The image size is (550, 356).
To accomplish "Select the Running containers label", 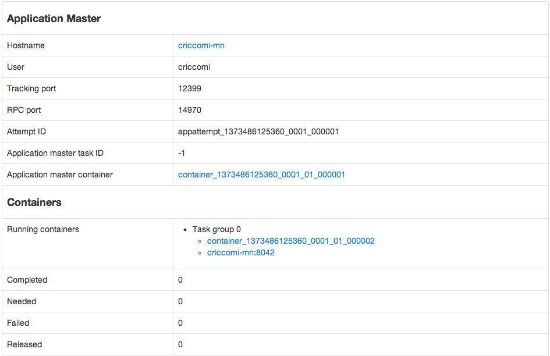I will pyautogui.click(x=43, y=229).
